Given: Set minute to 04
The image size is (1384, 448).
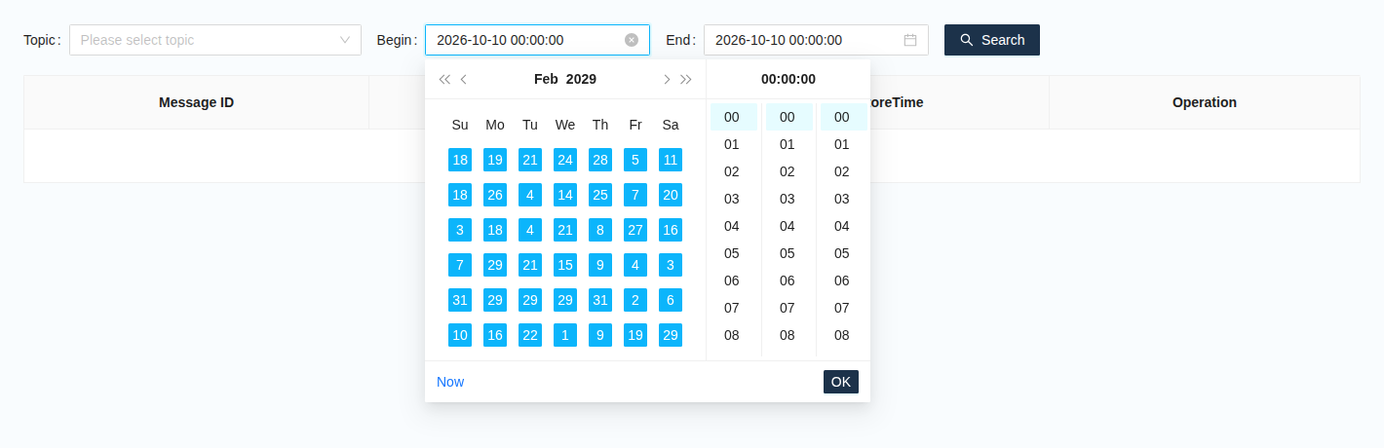Looking at the screenshot, I should click(x=788, y=226).
